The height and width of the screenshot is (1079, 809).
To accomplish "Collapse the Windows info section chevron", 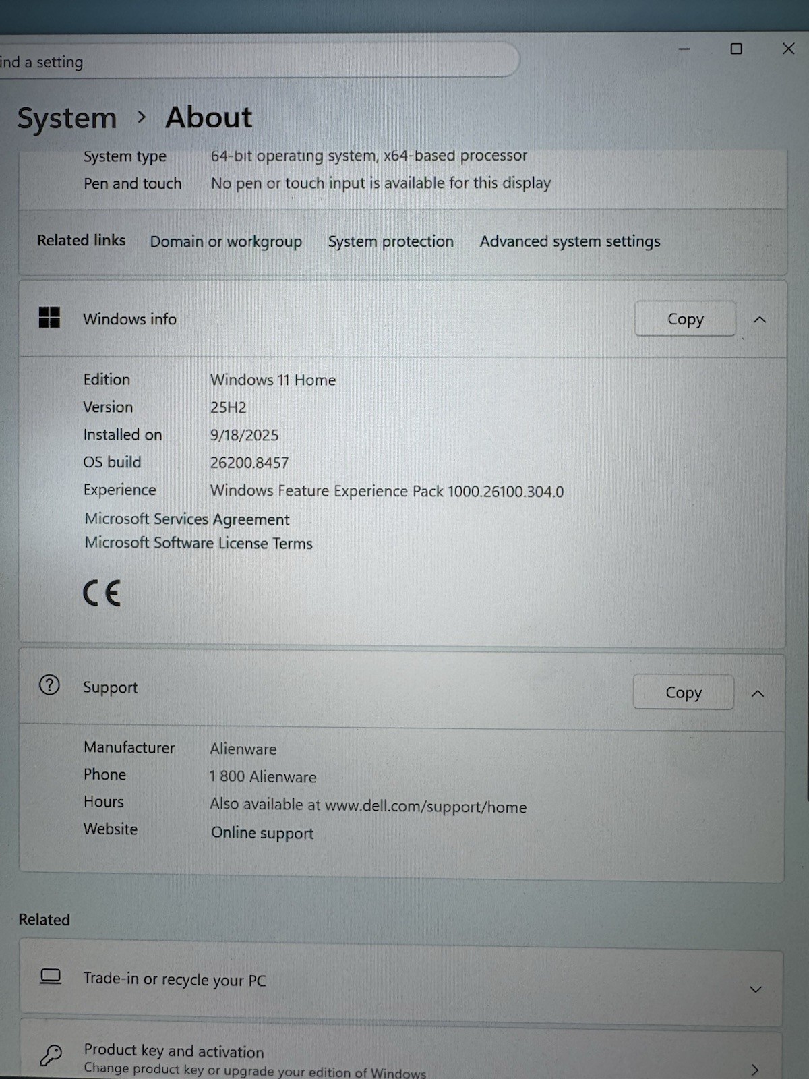I will pyautogui.click(x=760, y=320).
